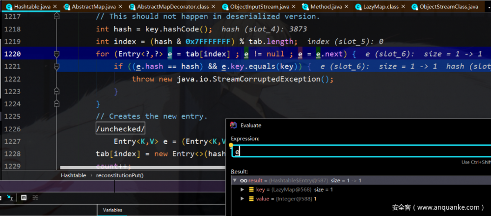Click the Evaluate dialog icon
This screenshot has width=491, height=216.
point(234,125)
